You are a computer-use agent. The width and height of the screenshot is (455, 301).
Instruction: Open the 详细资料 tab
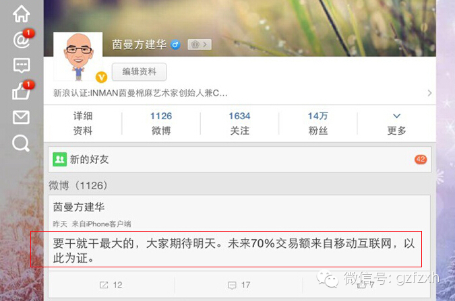pyautogui.click(x=83, y=124)
